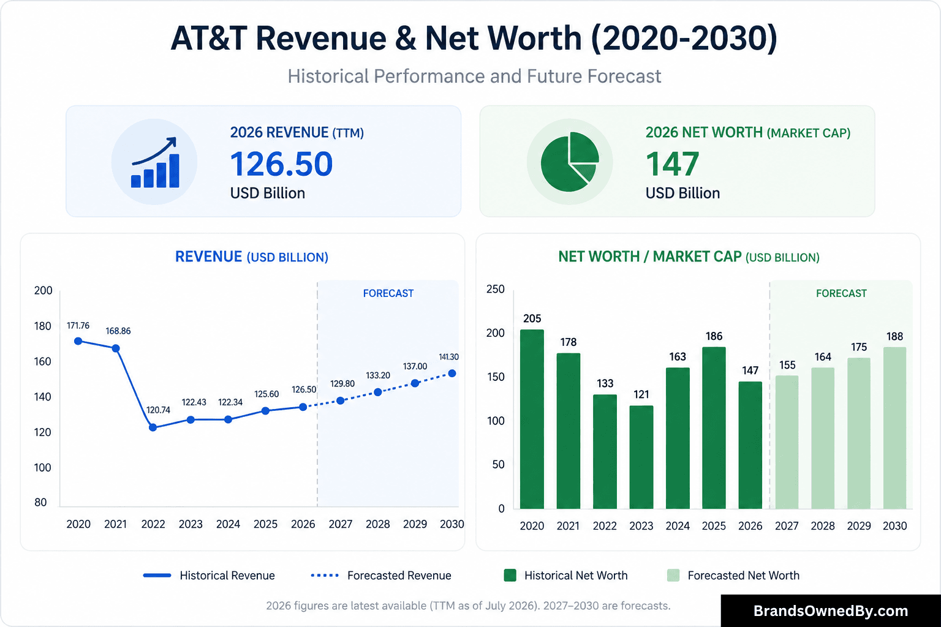Click the Forecasted Revenue dotted legend line

click(x=325, y=576)
